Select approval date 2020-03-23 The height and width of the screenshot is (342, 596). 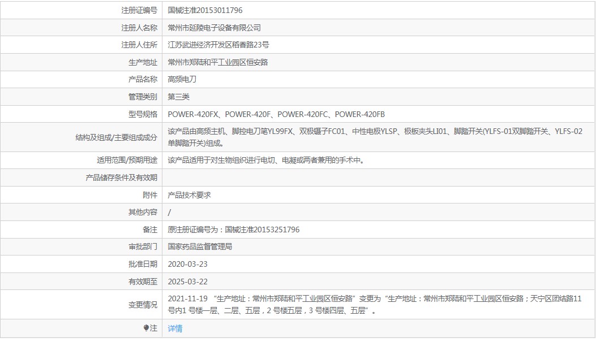[x=188, y=264]
